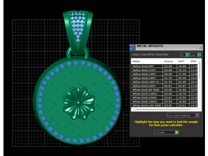Enable Use Object Materials option
This screenshot has width=208, height=156.
click(x=183, y=115)
